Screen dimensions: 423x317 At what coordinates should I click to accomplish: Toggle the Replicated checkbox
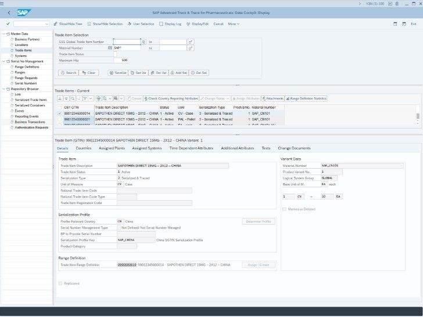point(60,283)
